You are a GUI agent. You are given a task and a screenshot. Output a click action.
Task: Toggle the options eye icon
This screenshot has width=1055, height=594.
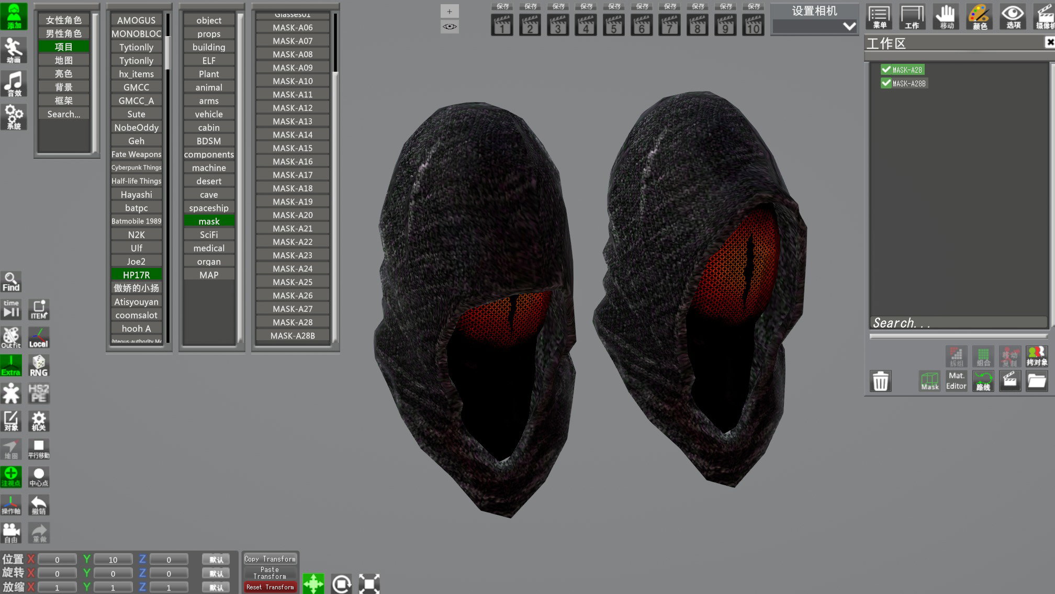coord(1013,16)
